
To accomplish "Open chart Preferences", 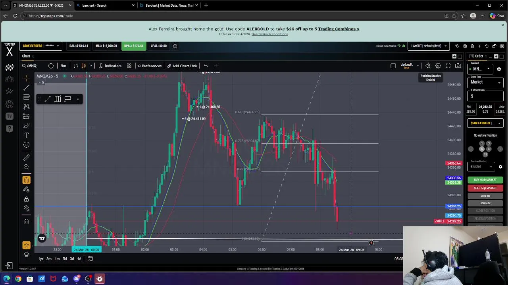I will pyautogui.click(x=149, y=66).
